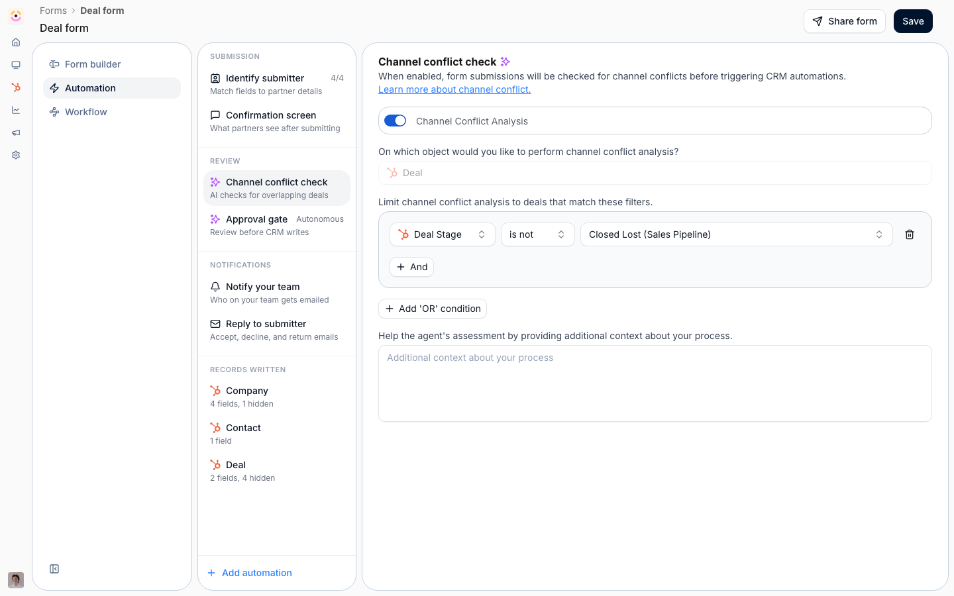This screenshot has width=954, height=596.
Task: Open Company record settings
Action: tap(277, 397)
